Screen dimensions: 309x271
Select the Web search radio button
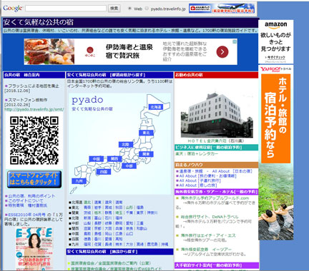[129, 9]
